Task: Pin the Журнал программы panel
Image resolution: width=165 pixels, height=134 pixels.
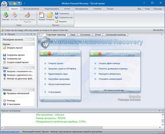Action: pos(159,110)
